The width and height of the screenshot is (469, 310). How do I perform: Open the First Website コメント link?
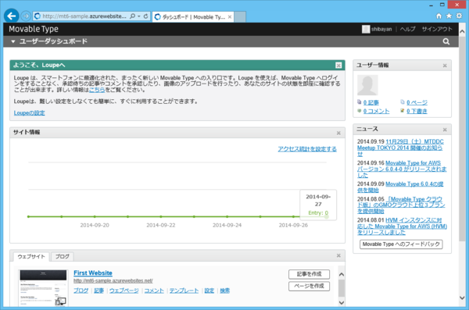coord(154,290)
